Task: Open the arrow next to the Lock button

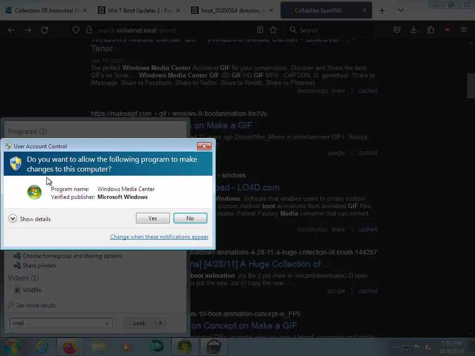Action: click(x=160, y=323)
